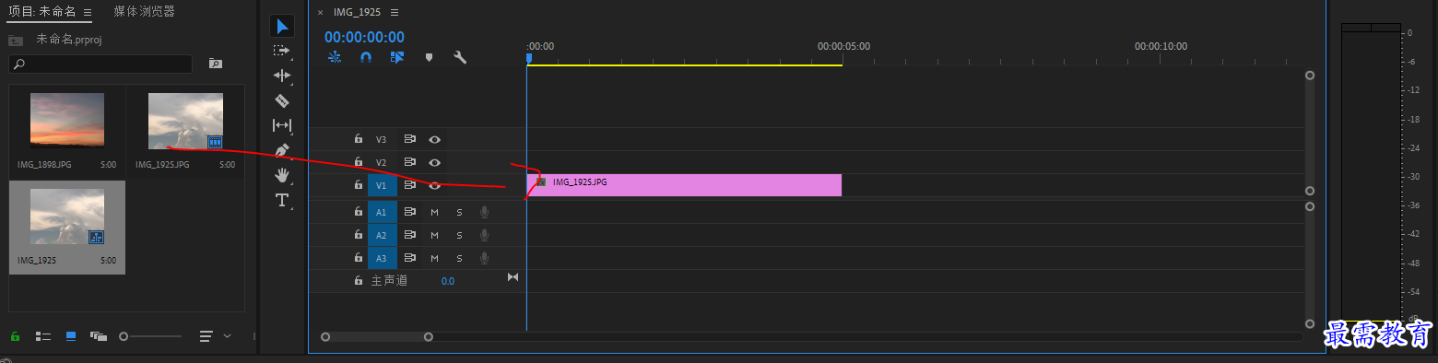Toggle lock on track A1

(359, 212)
